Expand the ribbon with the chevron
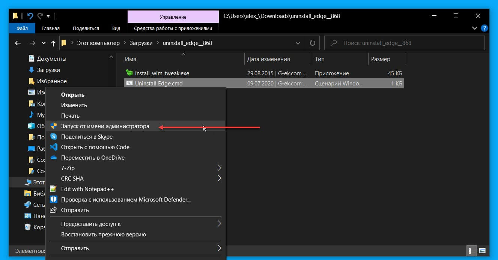498x260 pixels. (475, 28)
